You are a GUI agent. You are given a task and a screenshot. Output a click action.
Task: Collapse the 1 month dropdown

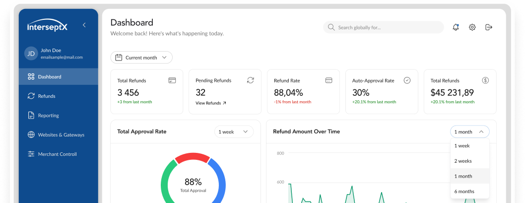470,132
